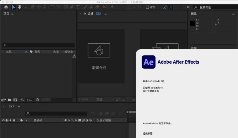Image resolution: width=238 pixels, height=138 pixels.
Task: Create new folder in Project panel
Action: pyautogui.click(x=10, y=100)
